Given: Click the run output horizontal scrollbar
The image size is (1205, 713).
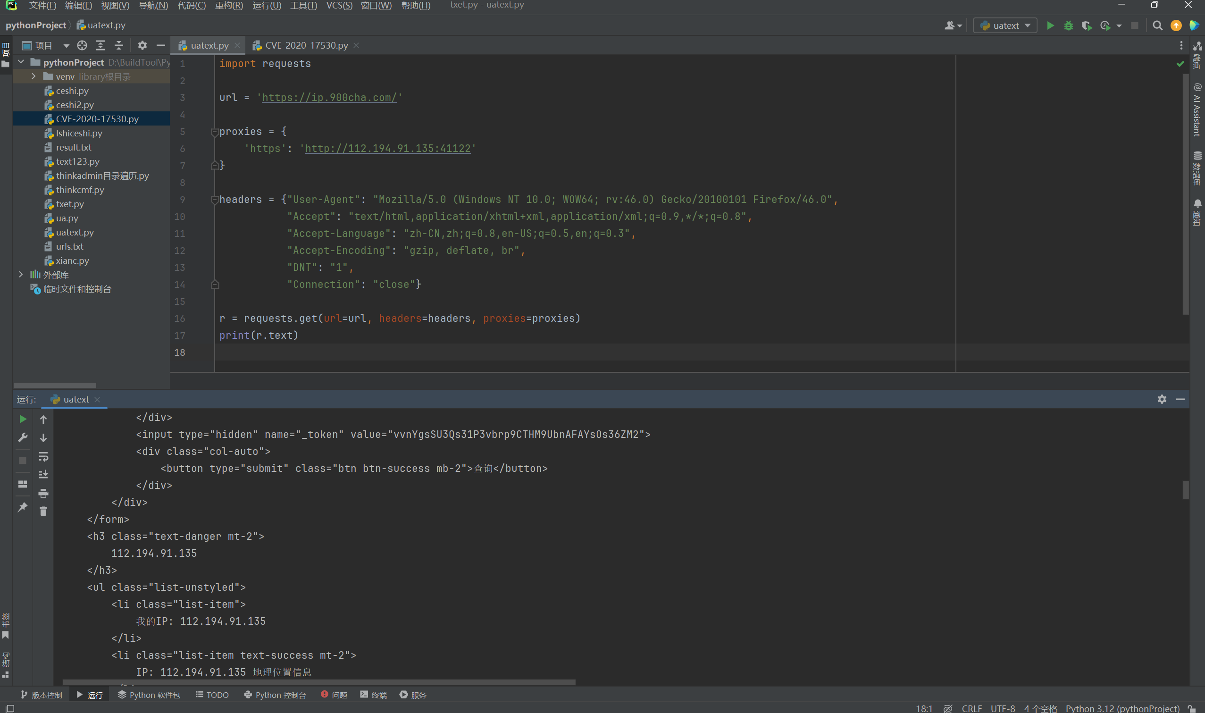Looking at the screenshot, I should point(319,682).
